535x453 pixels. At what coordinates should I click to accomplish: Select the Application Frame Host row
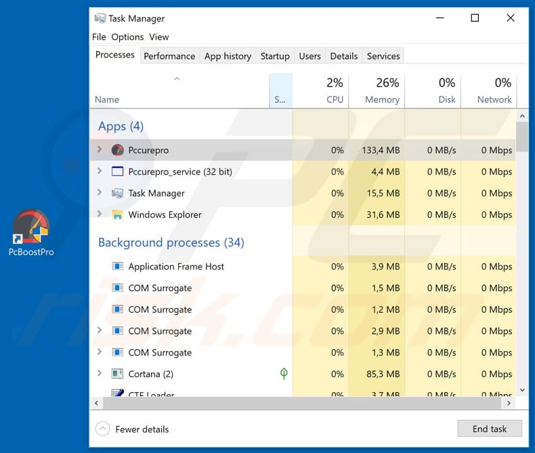pos(303,266)
